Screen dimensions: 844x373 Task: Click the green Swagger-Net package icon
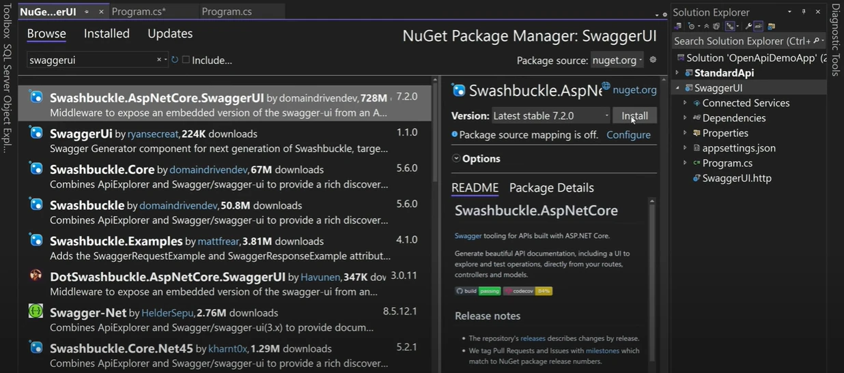pos(36,312)
